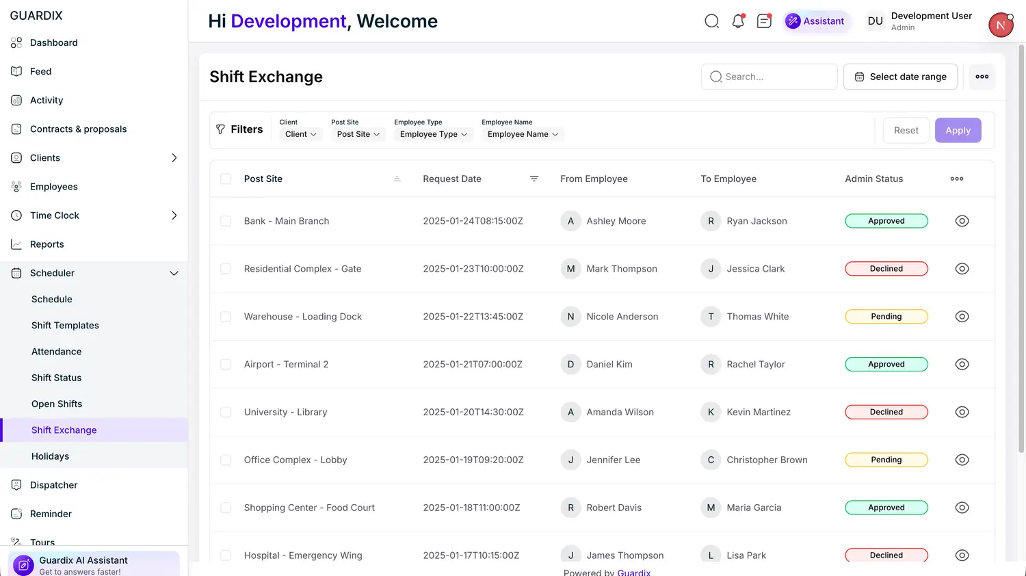This screenshot has height=576, width=1026.
Task: Click the Request Date filter icon
Action: [x=534, y=179]
